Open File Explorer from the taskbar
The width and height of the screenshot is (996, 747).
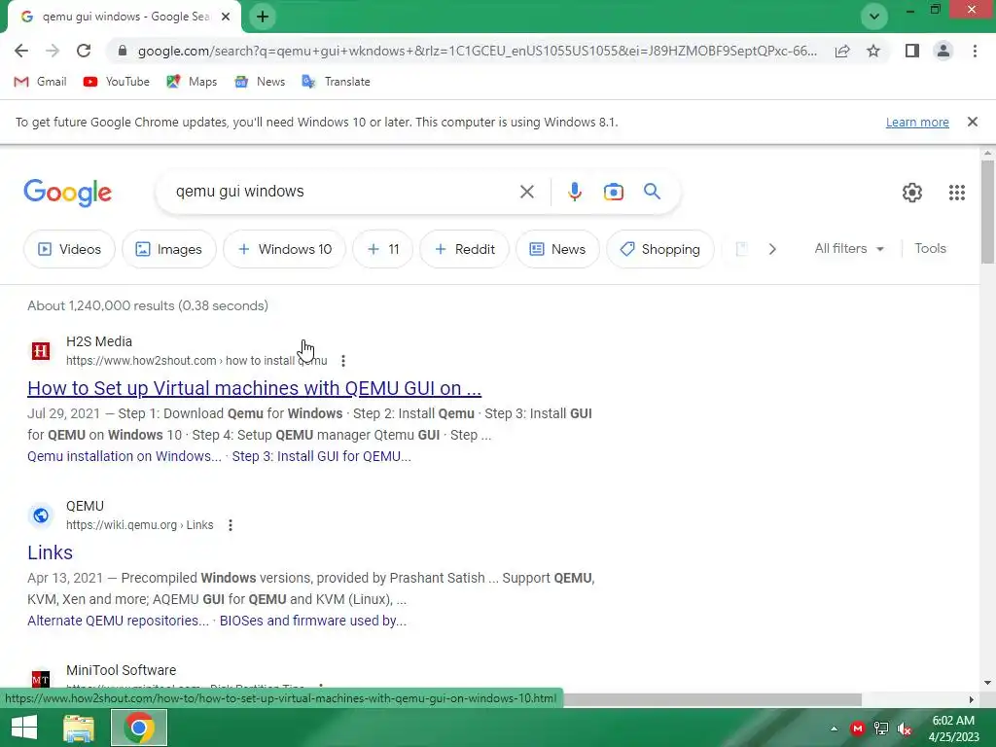[x=79, y=728]
